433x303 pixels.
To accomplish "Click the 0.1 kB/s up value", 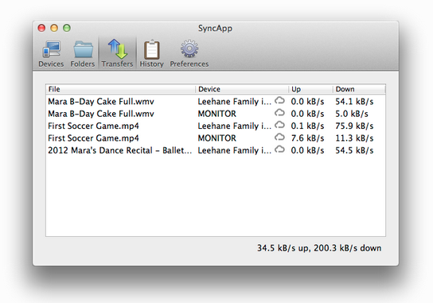I will tap(307, 126).
